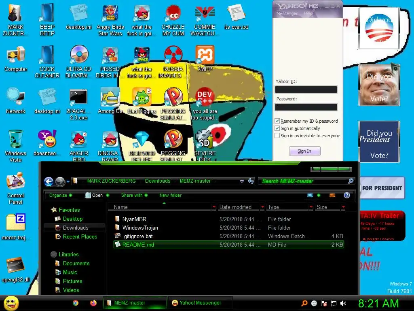This screenshot has width=414, height=311.
Task: Open the BEEP BEEP desktop shortcut
Action: pyautogui.click(x=47, y=20)
